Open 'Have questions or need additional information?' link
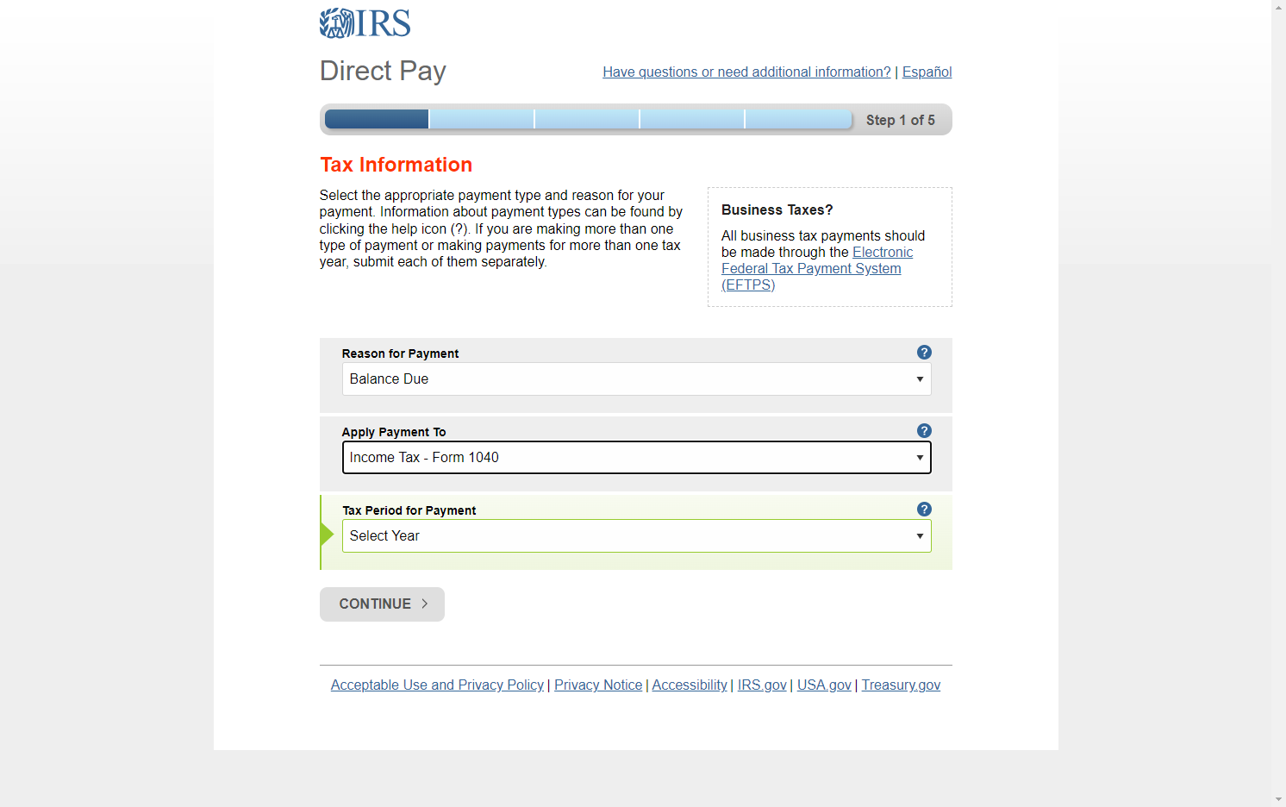Viewport: 1286px width, 807px height. point(746,72)
